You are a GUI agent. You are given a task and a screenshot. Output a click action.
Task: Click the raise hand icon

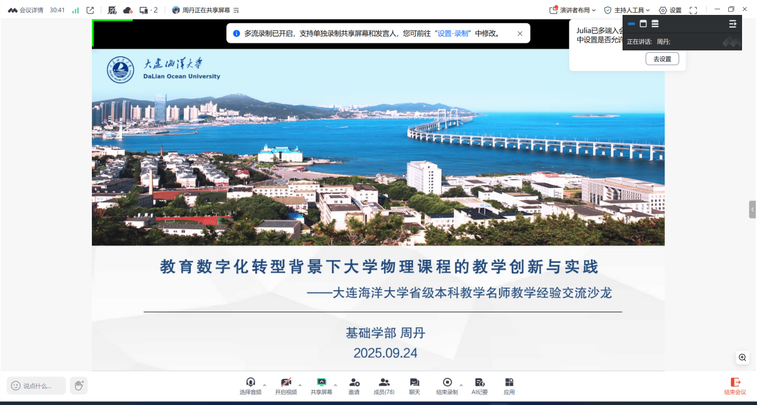click(x=79, y=386)
